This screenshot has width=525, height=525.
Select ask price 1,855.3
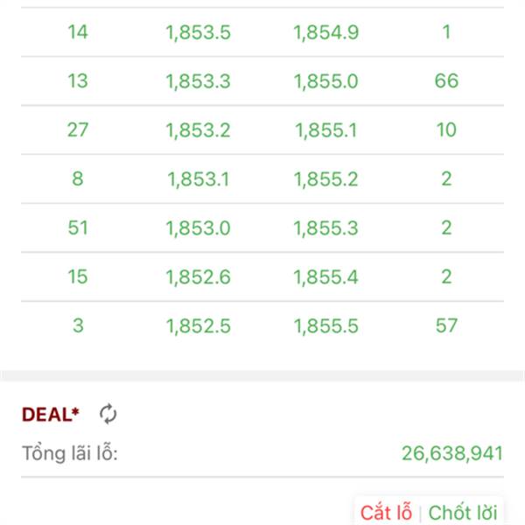pyautogui.click(x=326, y=228)
